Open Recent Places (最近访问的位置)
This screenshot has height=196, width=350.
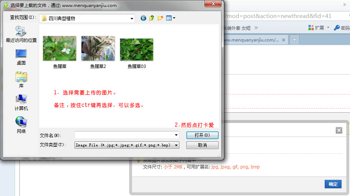pos(21,34)
